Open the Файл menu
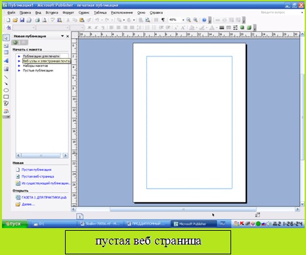The width and height of the screenshot is (306, 255). [x=11, y=12]
